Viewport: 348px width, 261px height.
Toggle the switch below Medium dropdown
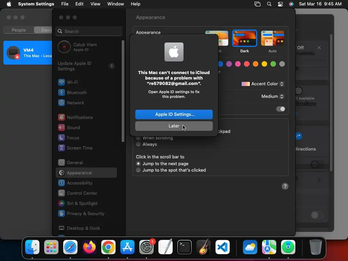point(280,109)
